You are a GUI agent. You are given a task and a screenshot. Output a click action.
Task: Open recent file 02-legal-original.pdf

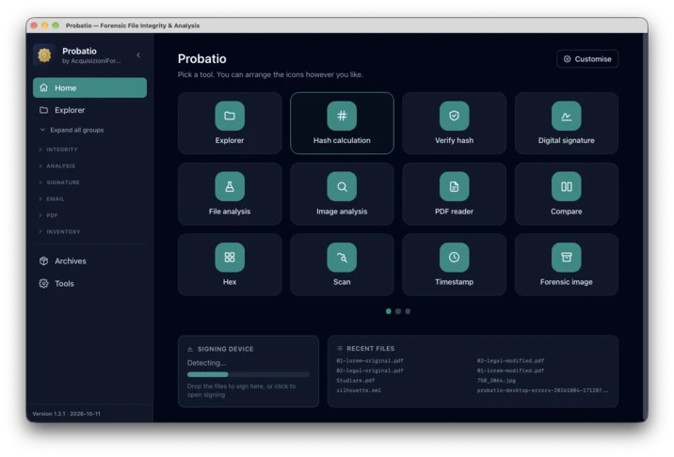[x=370, y=370]
